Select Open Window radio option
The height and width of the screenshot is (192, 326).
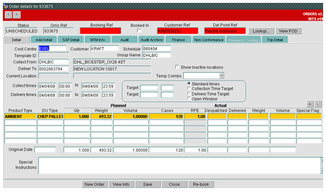coord(189,99)
